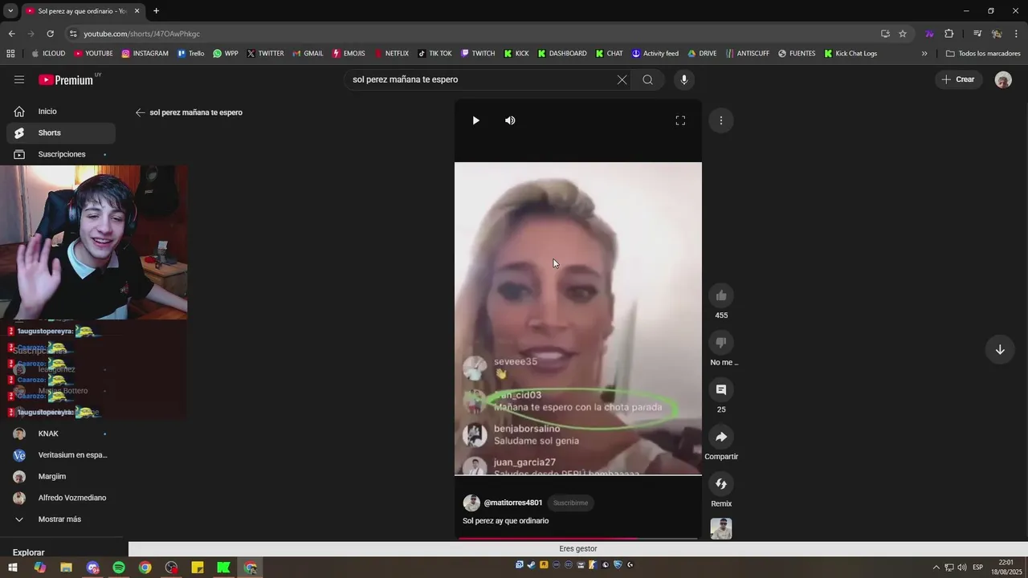Click the Suscribirme button
Screen dimensions: 1028x578
(570, 503)
